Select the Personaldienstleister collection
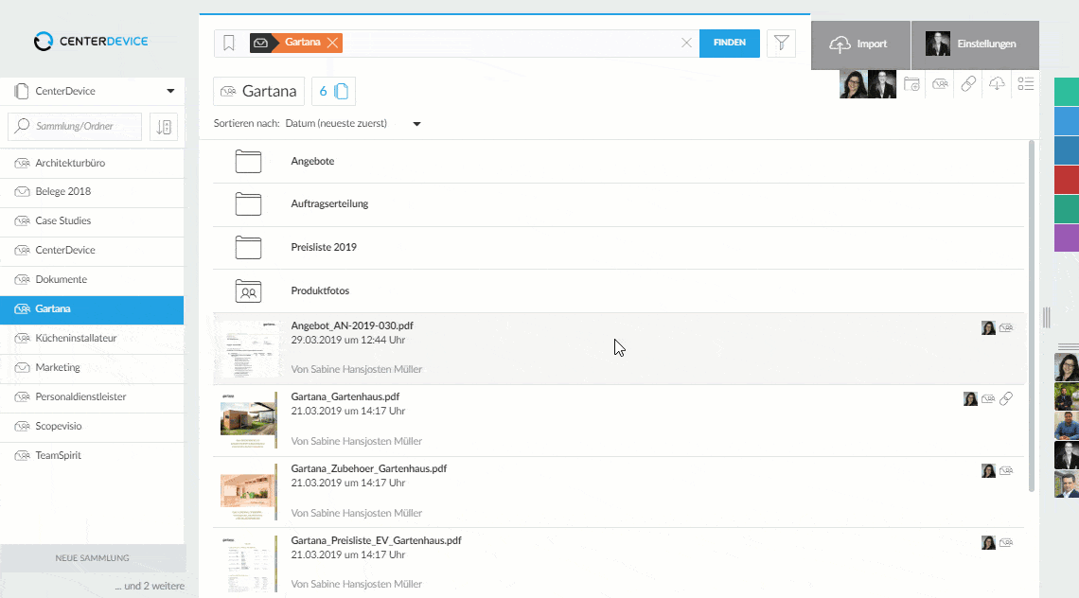Viewport: 1079px width, 598px height. point(92,397)
